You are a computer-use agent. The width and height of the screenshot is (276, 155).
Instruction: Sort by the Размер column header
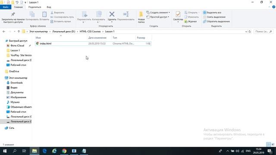[x=141, y=38]
